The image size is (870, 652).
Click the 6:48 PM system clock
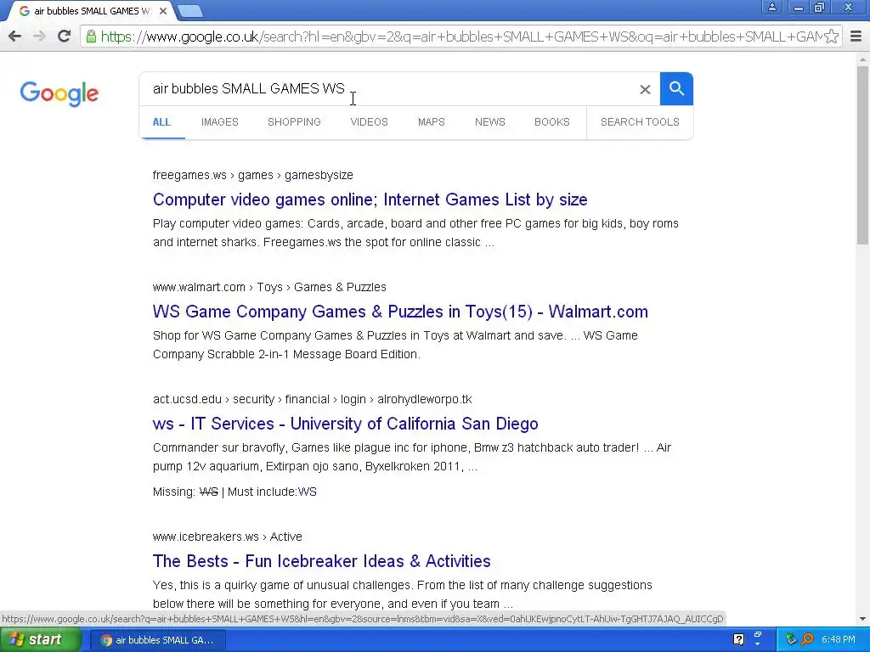(x=839, y=640)
